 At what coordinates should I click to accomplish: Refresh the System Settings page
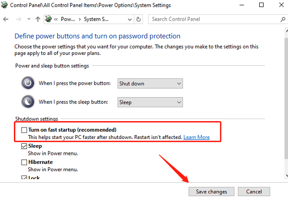(x=139, y=19)
